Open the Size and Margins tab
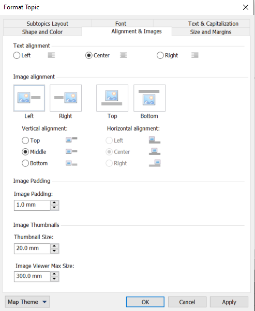 pyautogui.click(x=211, y=32)
